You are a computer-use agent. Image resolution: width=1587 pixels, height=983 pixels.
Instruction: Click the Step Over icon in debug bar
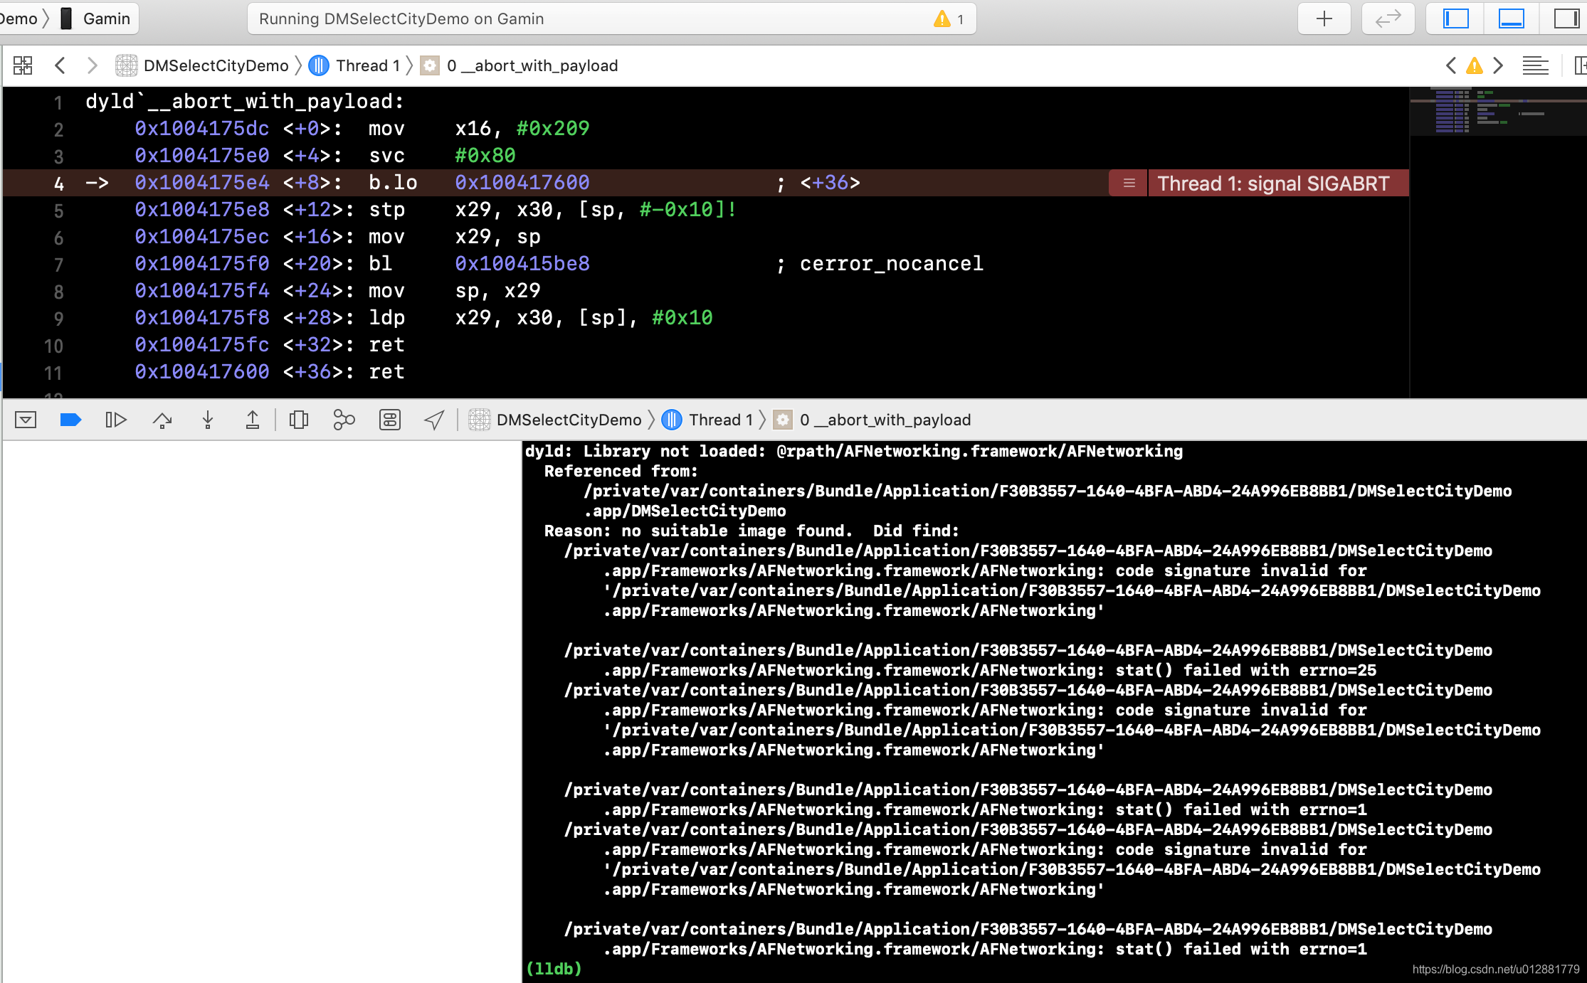(x=162, y=420)
